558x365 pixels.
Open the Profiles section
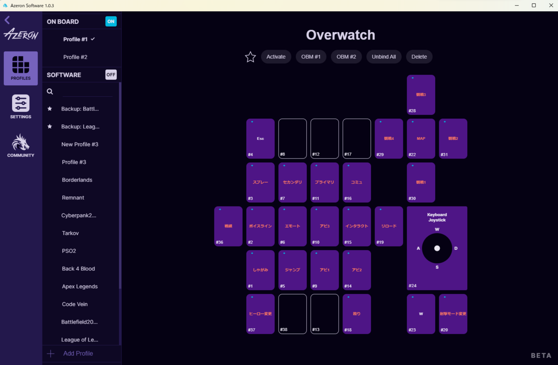[21, 68]
